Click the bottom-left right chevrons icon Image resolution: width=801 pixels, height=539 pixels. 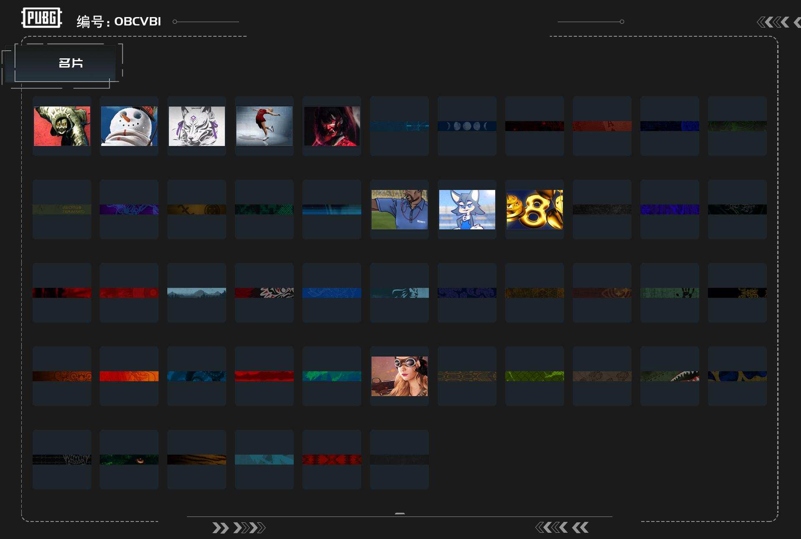(x=238, y=528)
